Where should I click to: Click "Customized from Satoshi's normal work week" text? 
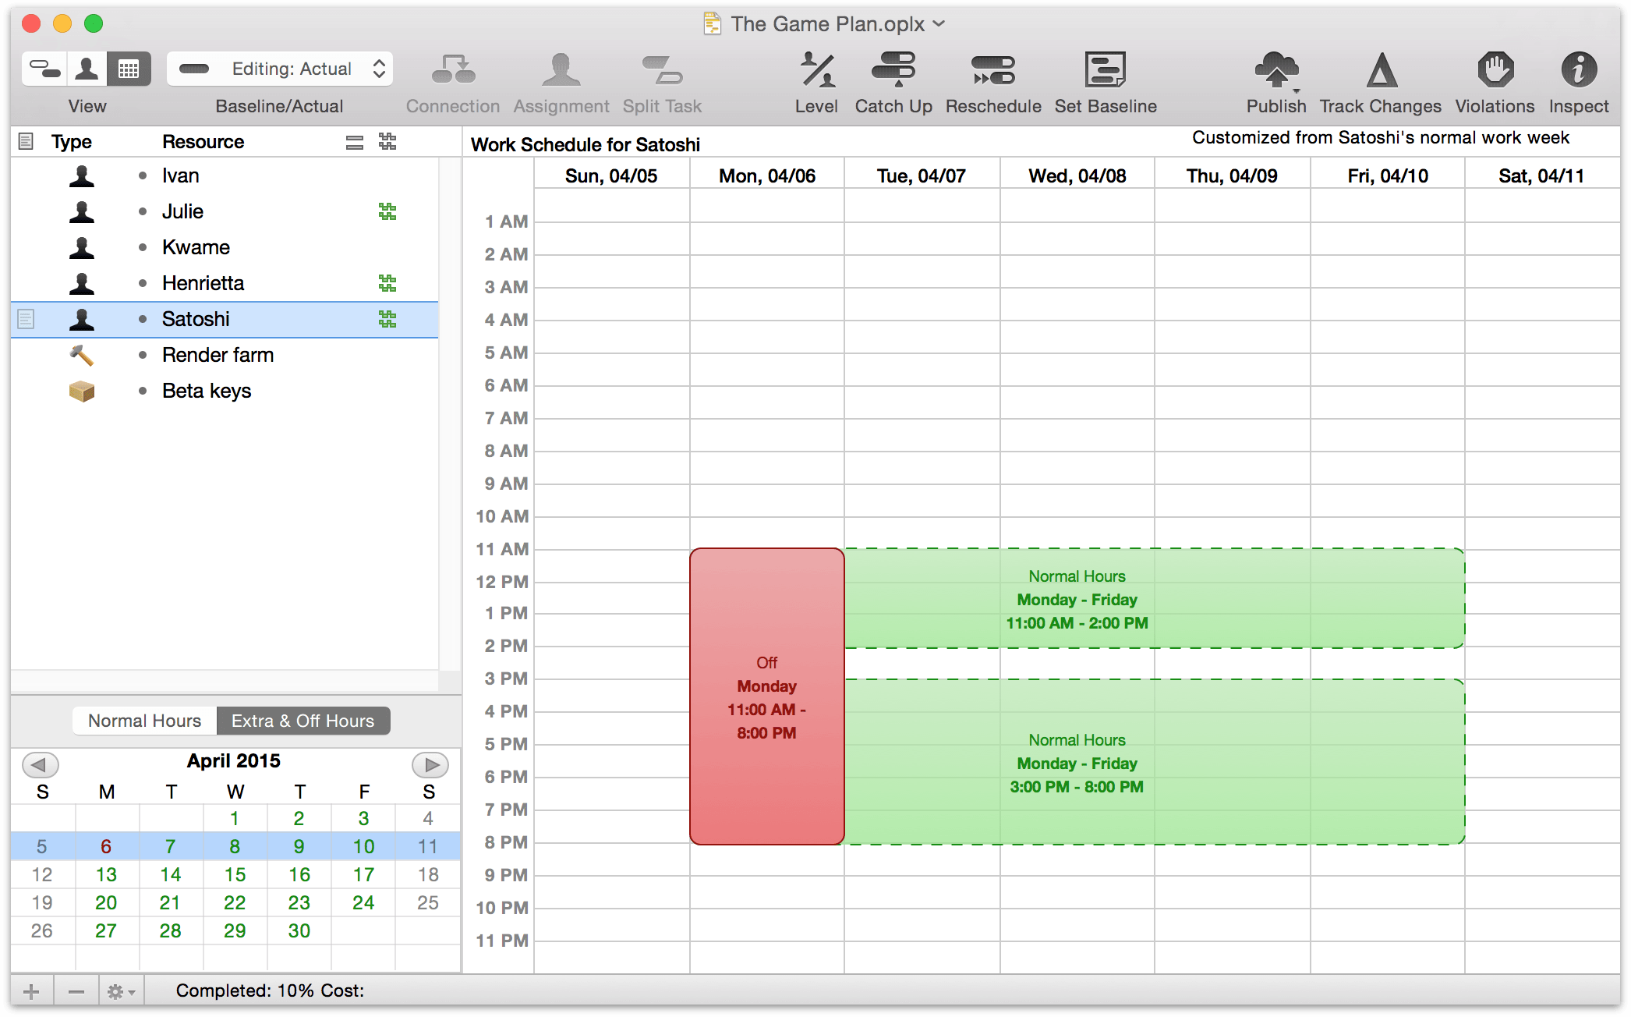pos(1381,137)
